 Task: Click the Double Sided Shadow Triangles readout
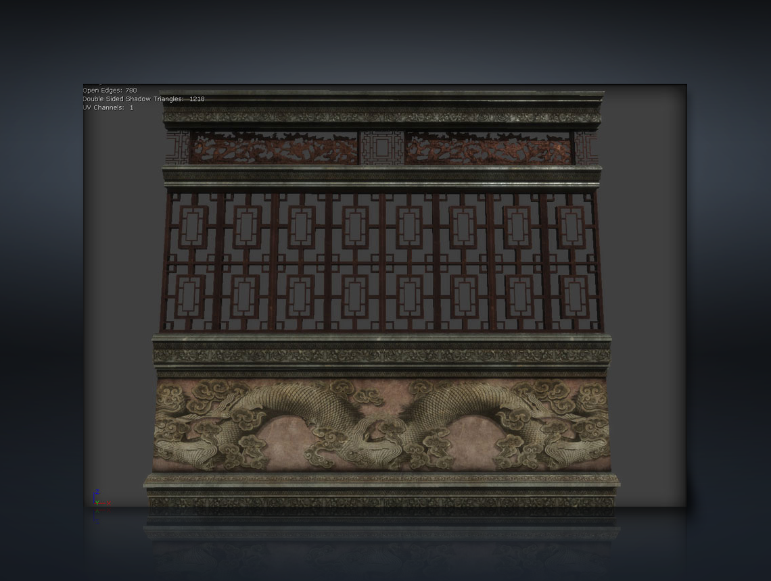(143, 99)
